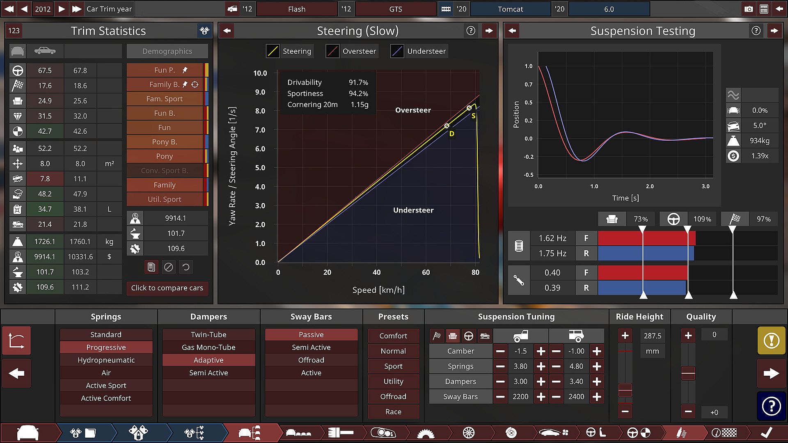Click the 'Click to compare cars' button
788x443 pixels.
tap(167, 288)
